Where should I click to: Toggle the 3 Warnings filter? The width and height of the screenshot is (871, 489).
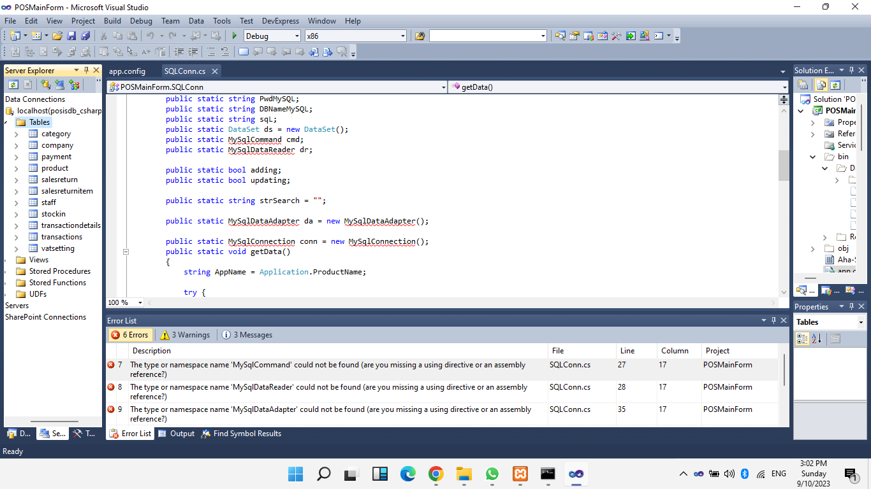pos(185,335)
